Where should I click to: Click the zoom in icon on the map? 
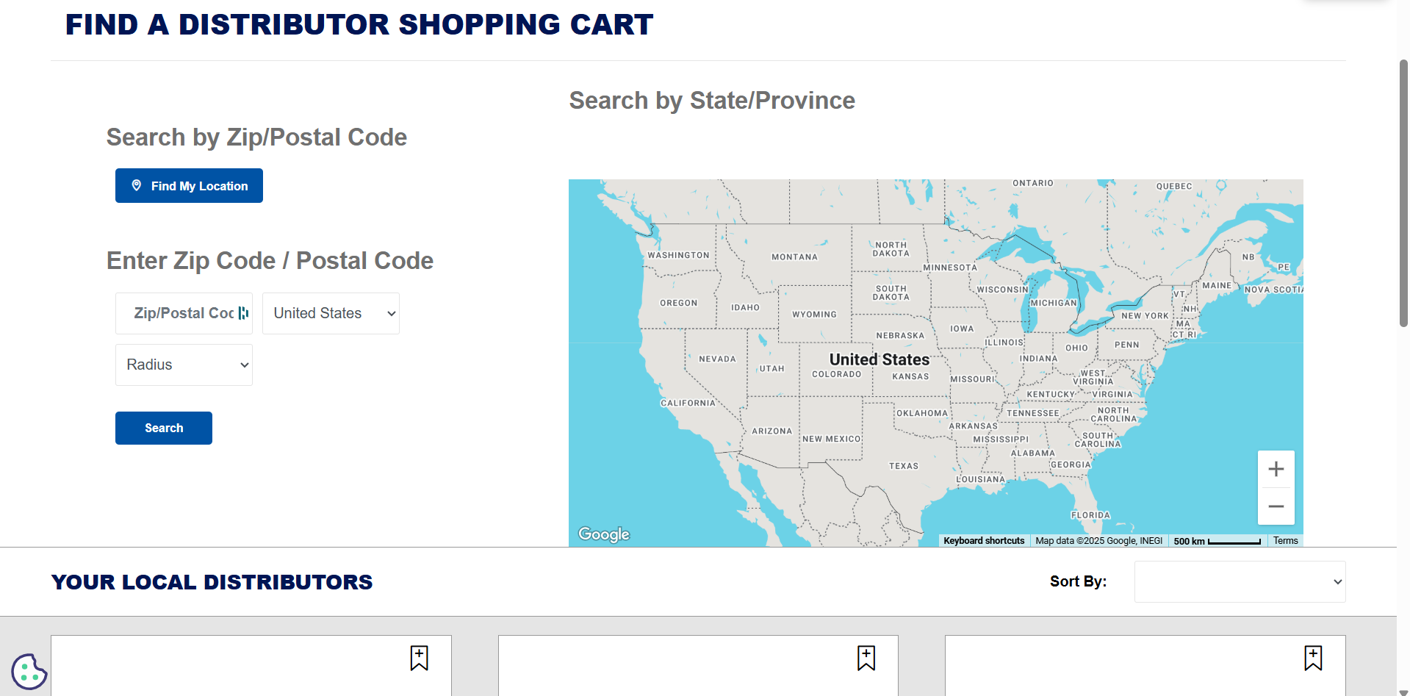1276,469
